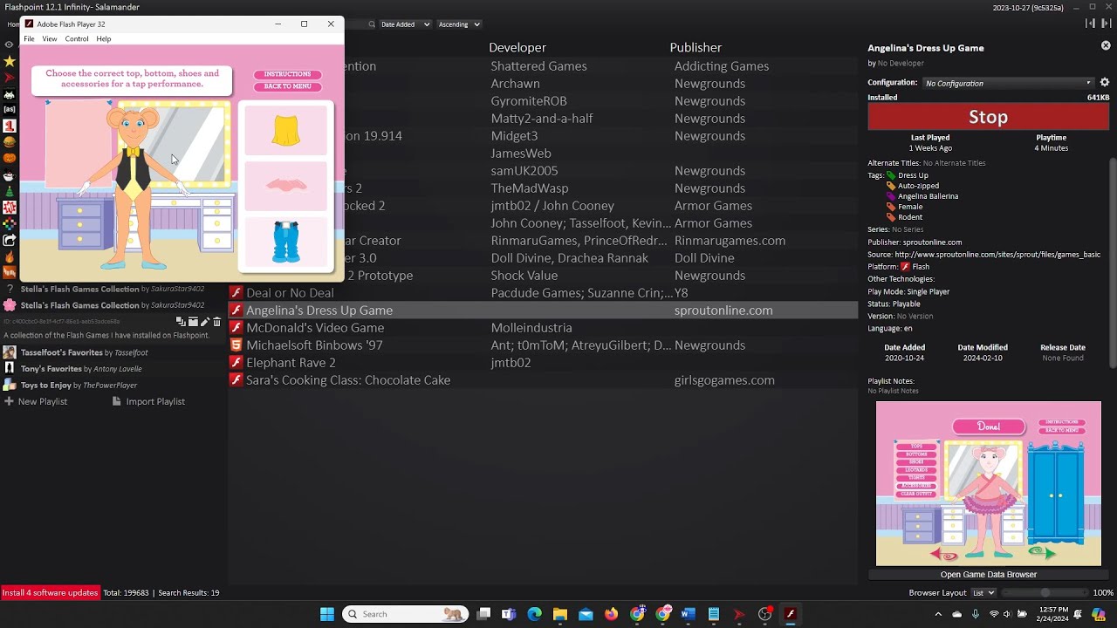
Task: Click the Dress Up tag
Action: click(913, 175)
